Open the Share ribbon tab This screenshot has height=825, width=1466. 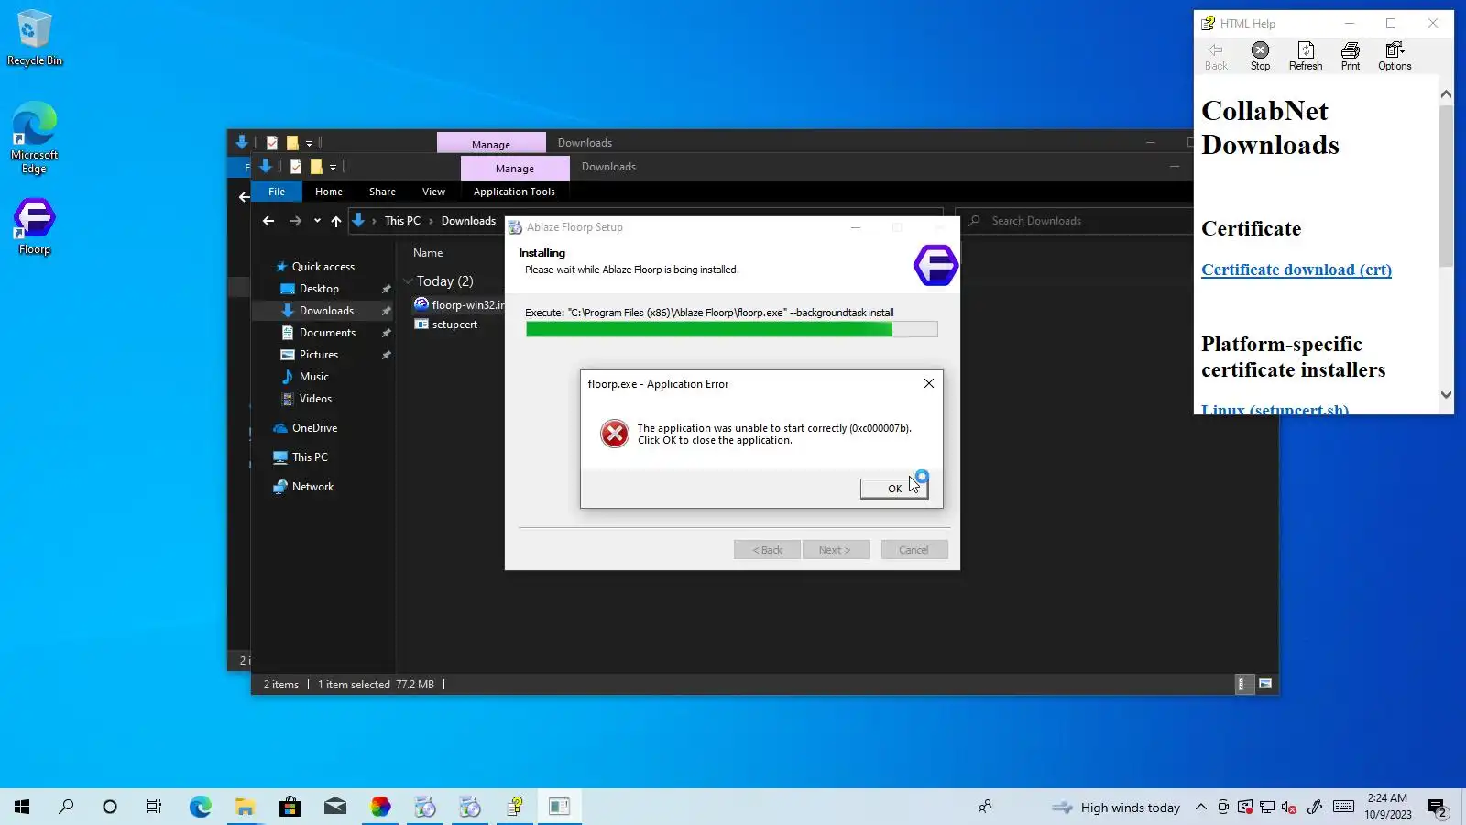pos(382,192)
